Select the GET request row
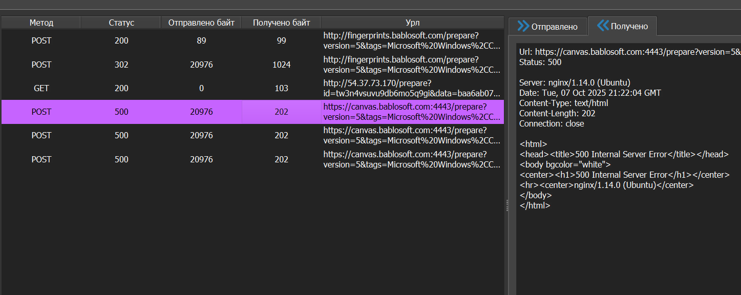Screen dimensions: 741x295 (41, 88)
